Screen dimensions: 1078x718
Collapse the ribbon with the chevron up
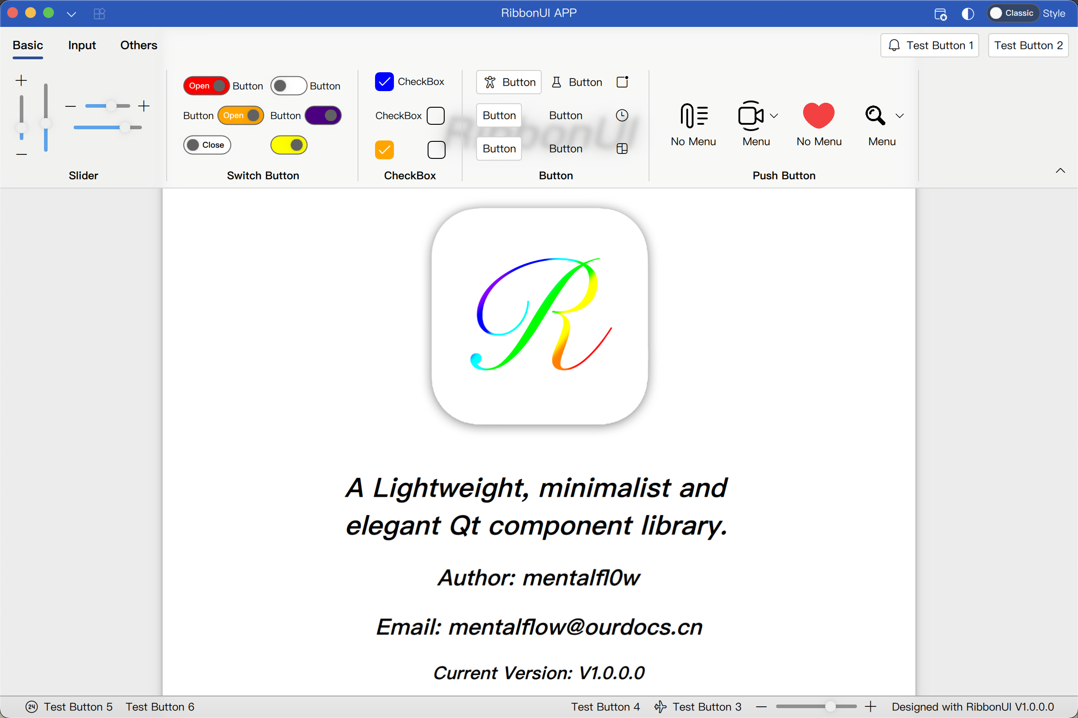point(1060,171)
